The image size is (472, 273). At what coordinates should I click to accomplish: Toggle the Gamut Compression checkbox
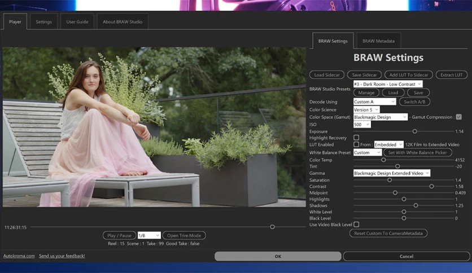pyautogui.click(x=459, y=117)
